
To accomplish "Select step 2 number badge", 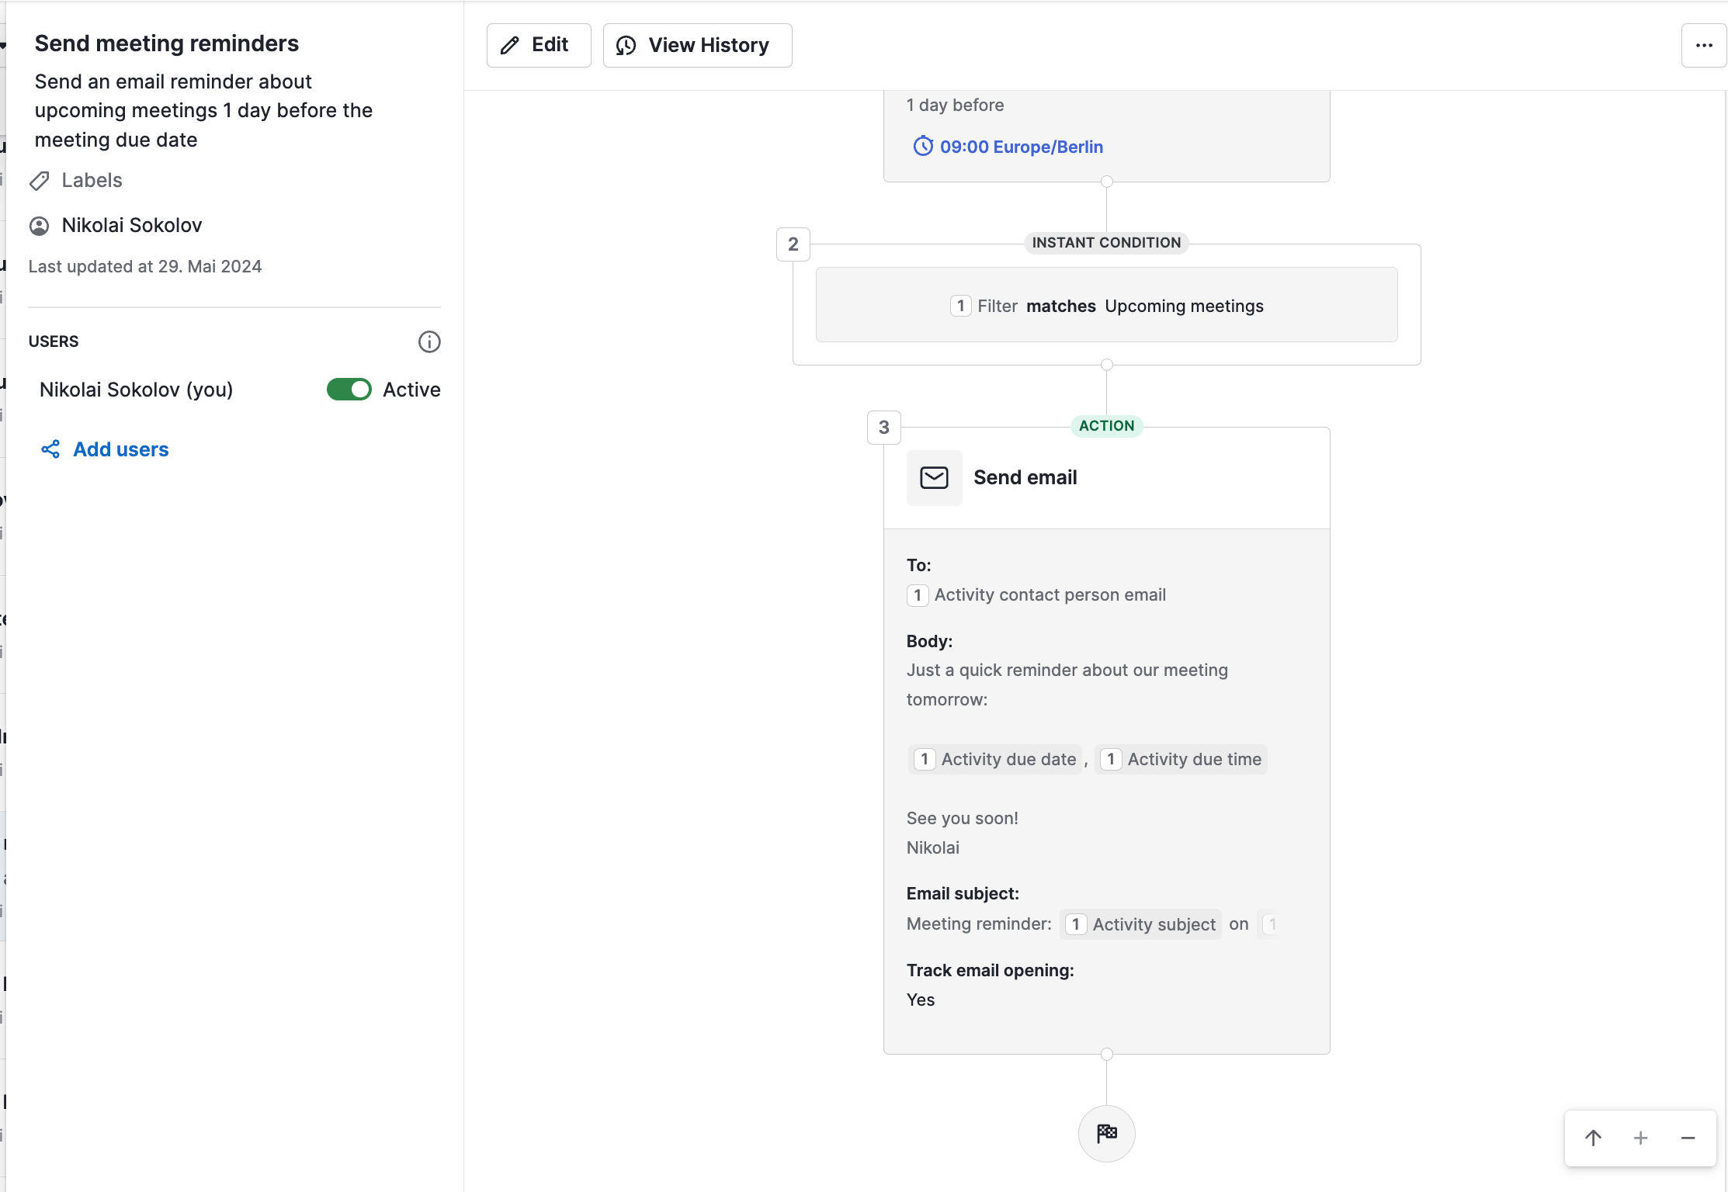I will (x=793, y=244).
